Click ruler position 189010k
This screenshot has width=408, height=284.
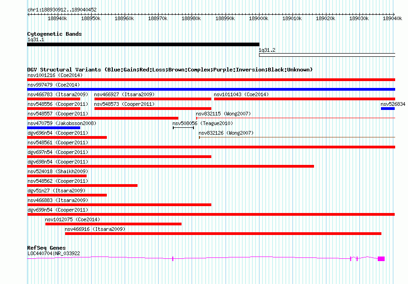(292, 18)
